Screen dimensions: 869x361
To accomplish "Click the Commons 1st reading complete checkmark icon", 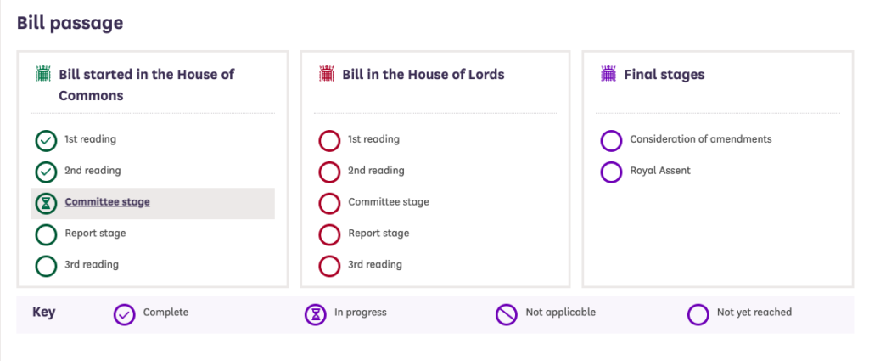I will click(46, 140).
